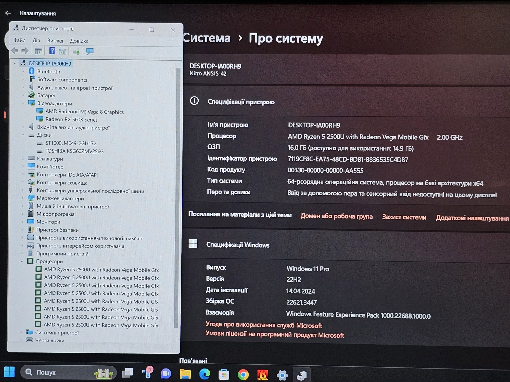Image resolution: width=510 pixels, height=382 pixels.
Task: Launch Google Chrome from the taskbar
Action: [243, 375]
